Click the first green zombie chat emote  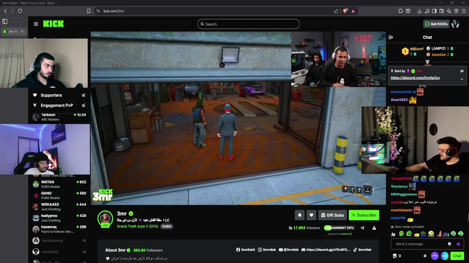tap(401, 233)
